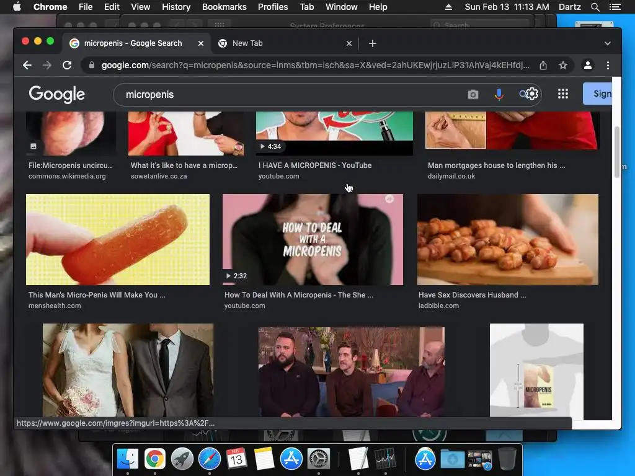635x476 pixels.
Task: Open 'What it's like to have' sowetanlive result
Action: [184, 165]
